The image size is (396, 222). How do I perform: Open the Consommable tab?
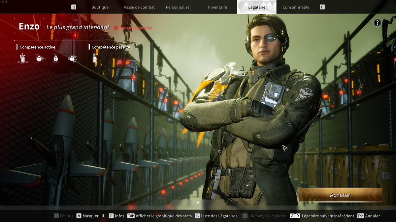(x=296, y=7)
